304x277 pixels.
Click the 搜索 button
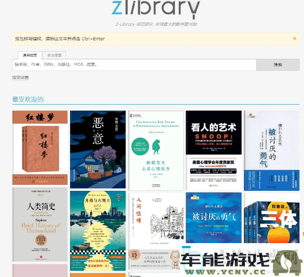point(278,65)
